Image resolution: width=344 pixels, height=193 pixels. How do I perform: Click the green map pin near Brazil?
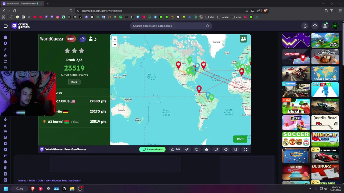pos(212,98)
